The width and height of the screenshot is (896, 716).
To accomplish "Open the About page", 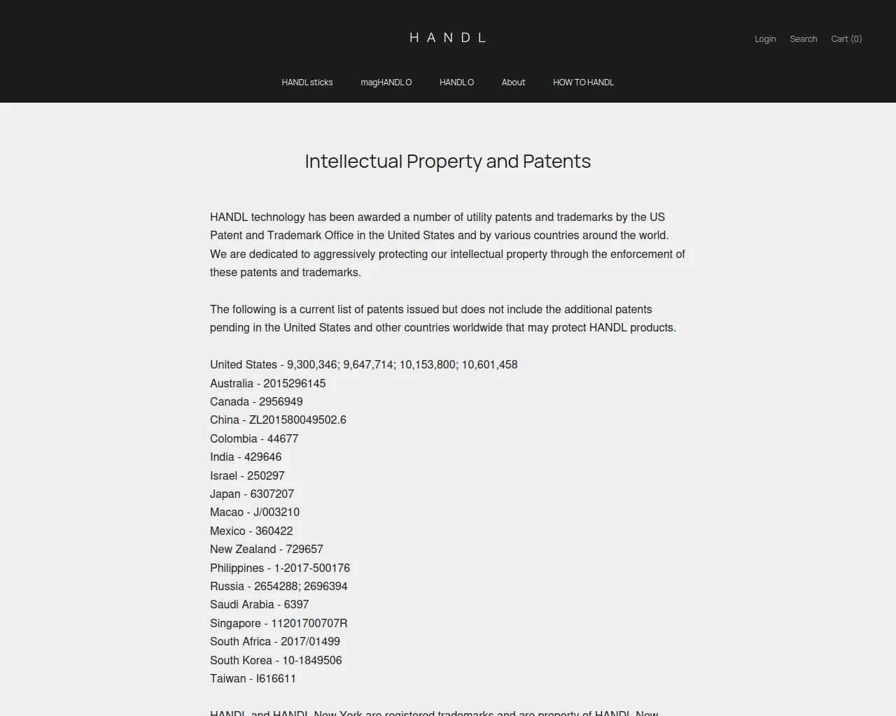I will [513, 82].
